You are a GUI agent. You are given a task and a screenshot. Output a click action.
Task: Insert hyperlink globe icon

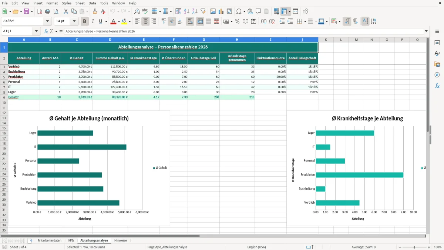coord(250,11)
